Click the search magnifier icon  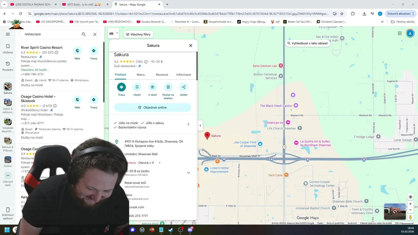[84, 34]
